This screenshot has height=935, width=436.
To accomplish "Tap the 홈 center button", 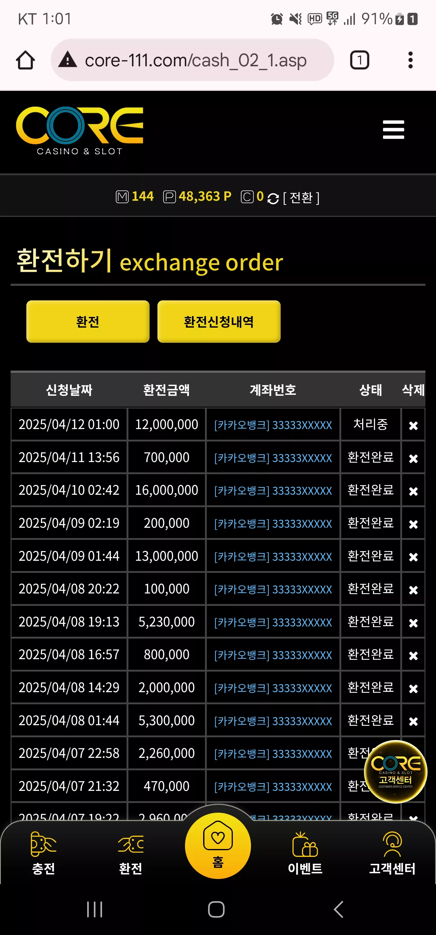I will pyautogui.click(x=218, y=845).
